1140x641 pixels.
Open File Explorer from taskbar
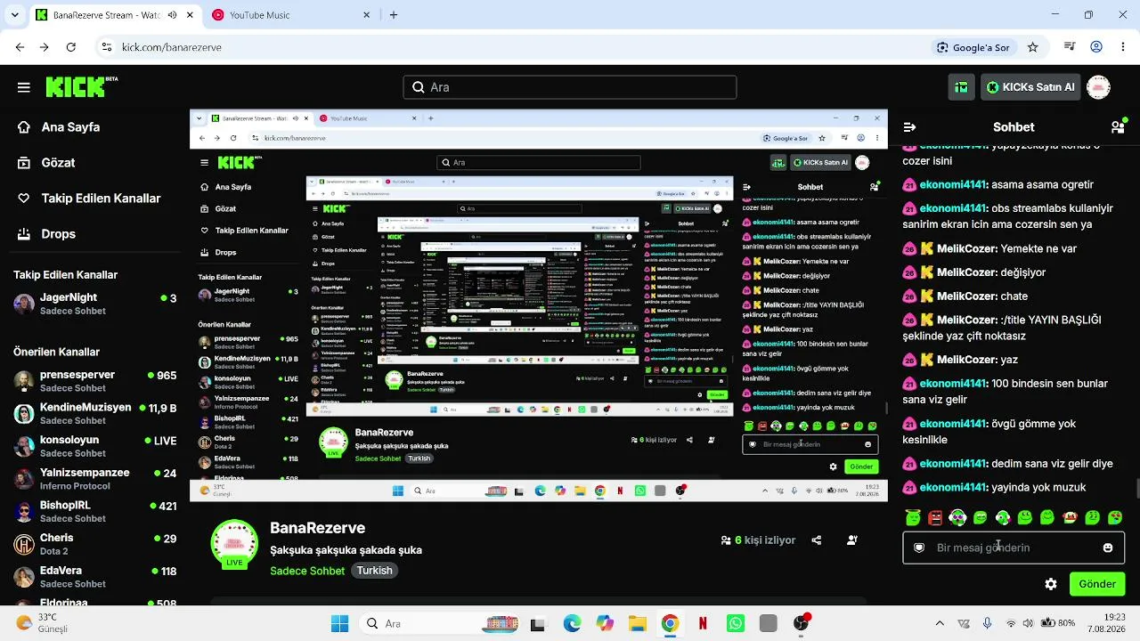pyautogui.click(x=637, y=623)
